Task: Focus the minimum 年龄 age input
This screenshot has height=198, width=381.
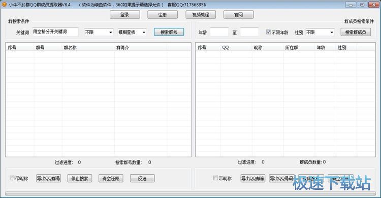Action: point(219,32)
